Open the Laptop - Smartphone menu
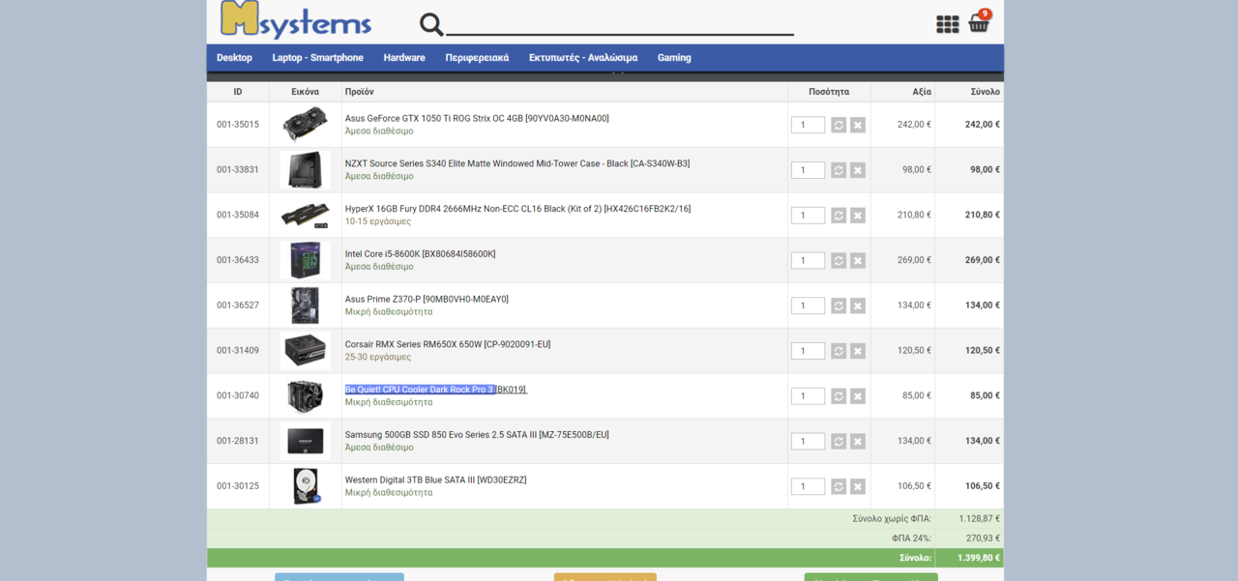This screenshot has width=1238, height=581. click(317, 58)
